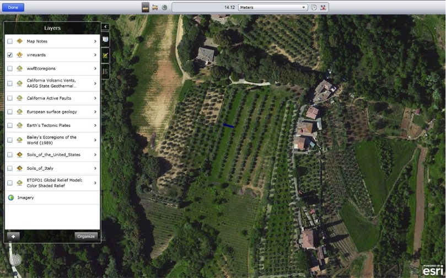446x278 pixels.
Task: Click the Bailey's Ecoregions layer icon
Action: (x=20, y=140)
